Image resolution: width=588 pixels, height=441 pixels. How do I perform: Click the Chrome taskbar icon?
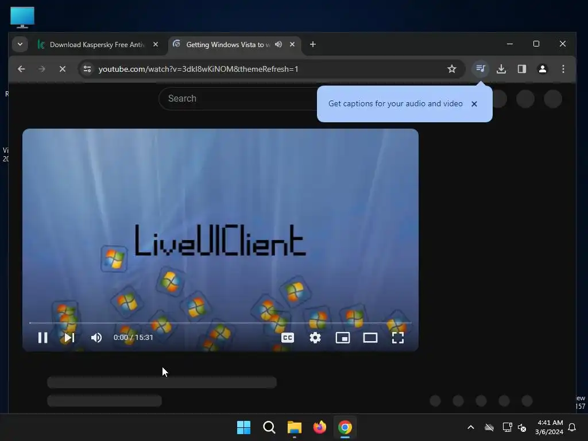click(345, 427)
